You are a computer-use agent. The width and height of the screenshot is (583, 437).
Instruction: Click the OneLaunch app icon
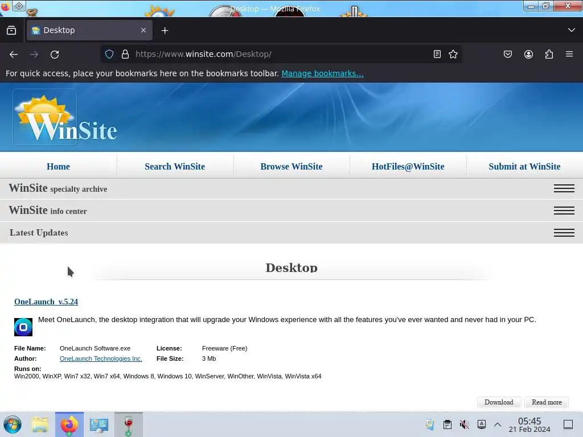[23, 327]
